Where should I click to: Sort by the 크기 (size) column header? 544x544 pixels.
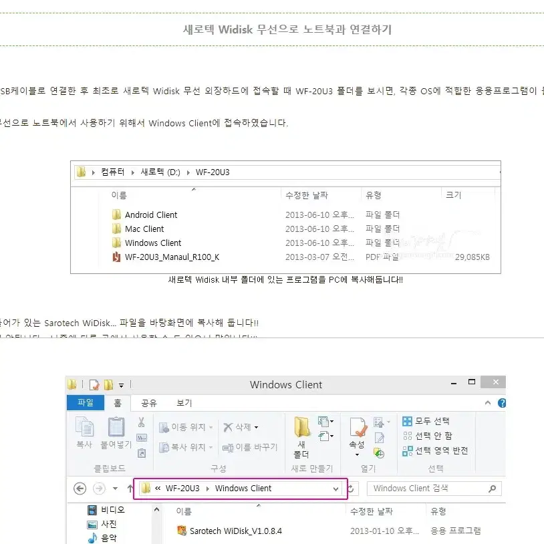coord(454,195)
